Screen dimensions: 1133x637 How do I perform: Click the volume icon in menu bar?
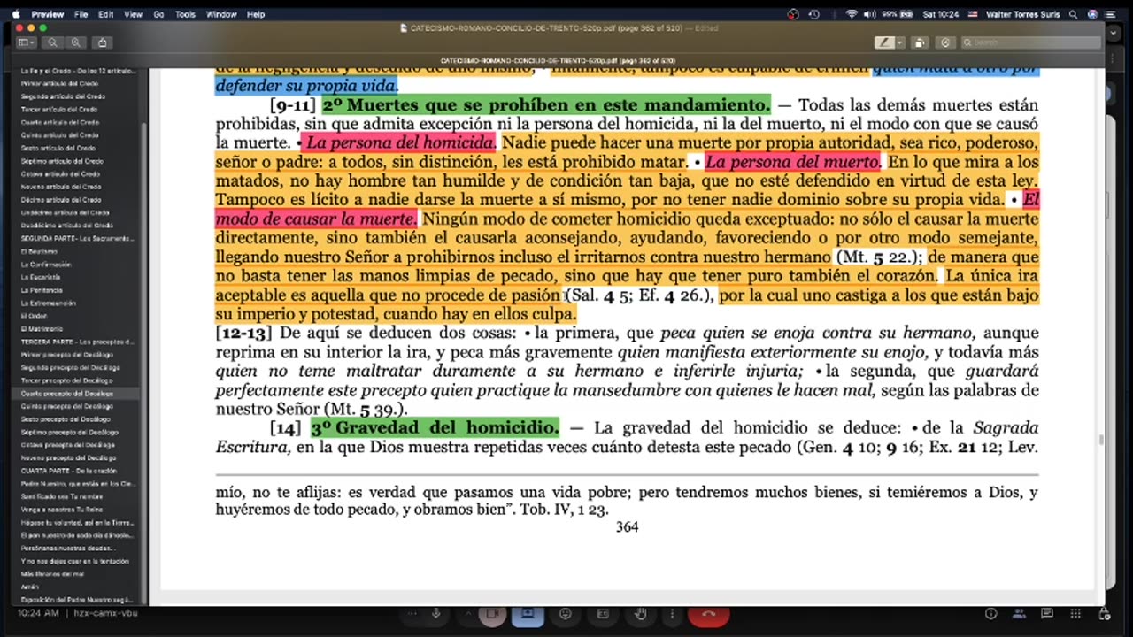871,14
